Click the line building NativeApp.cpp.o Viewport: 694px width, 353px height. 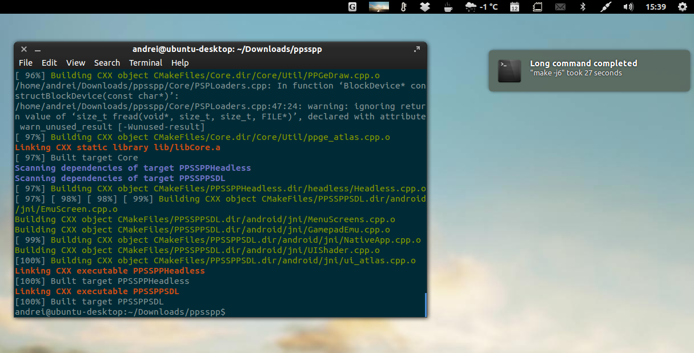pyautogui.click(x=218, y=240)
